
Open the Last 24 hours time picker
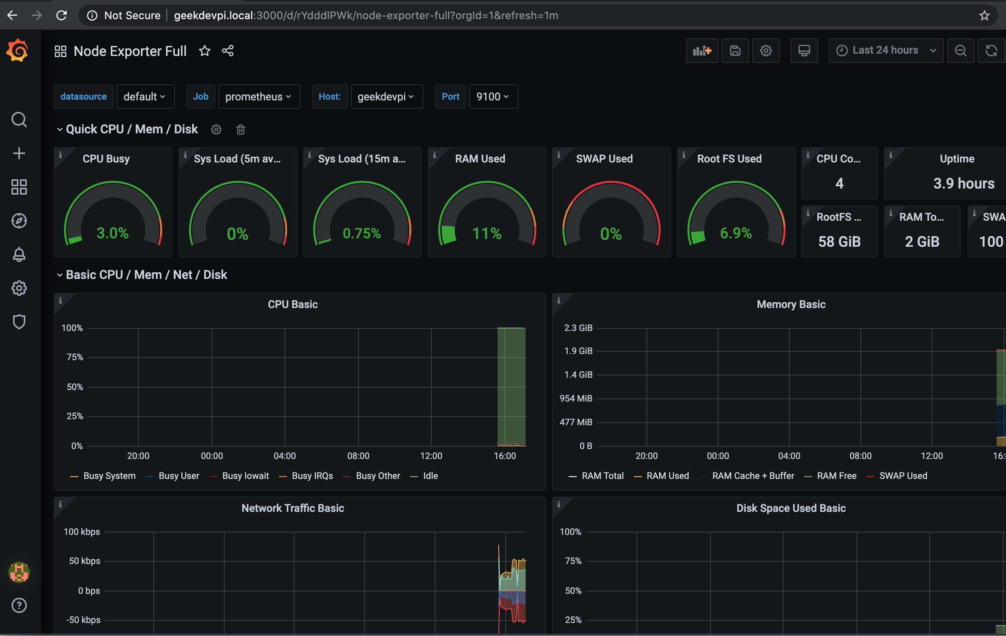tap(885, 51)
